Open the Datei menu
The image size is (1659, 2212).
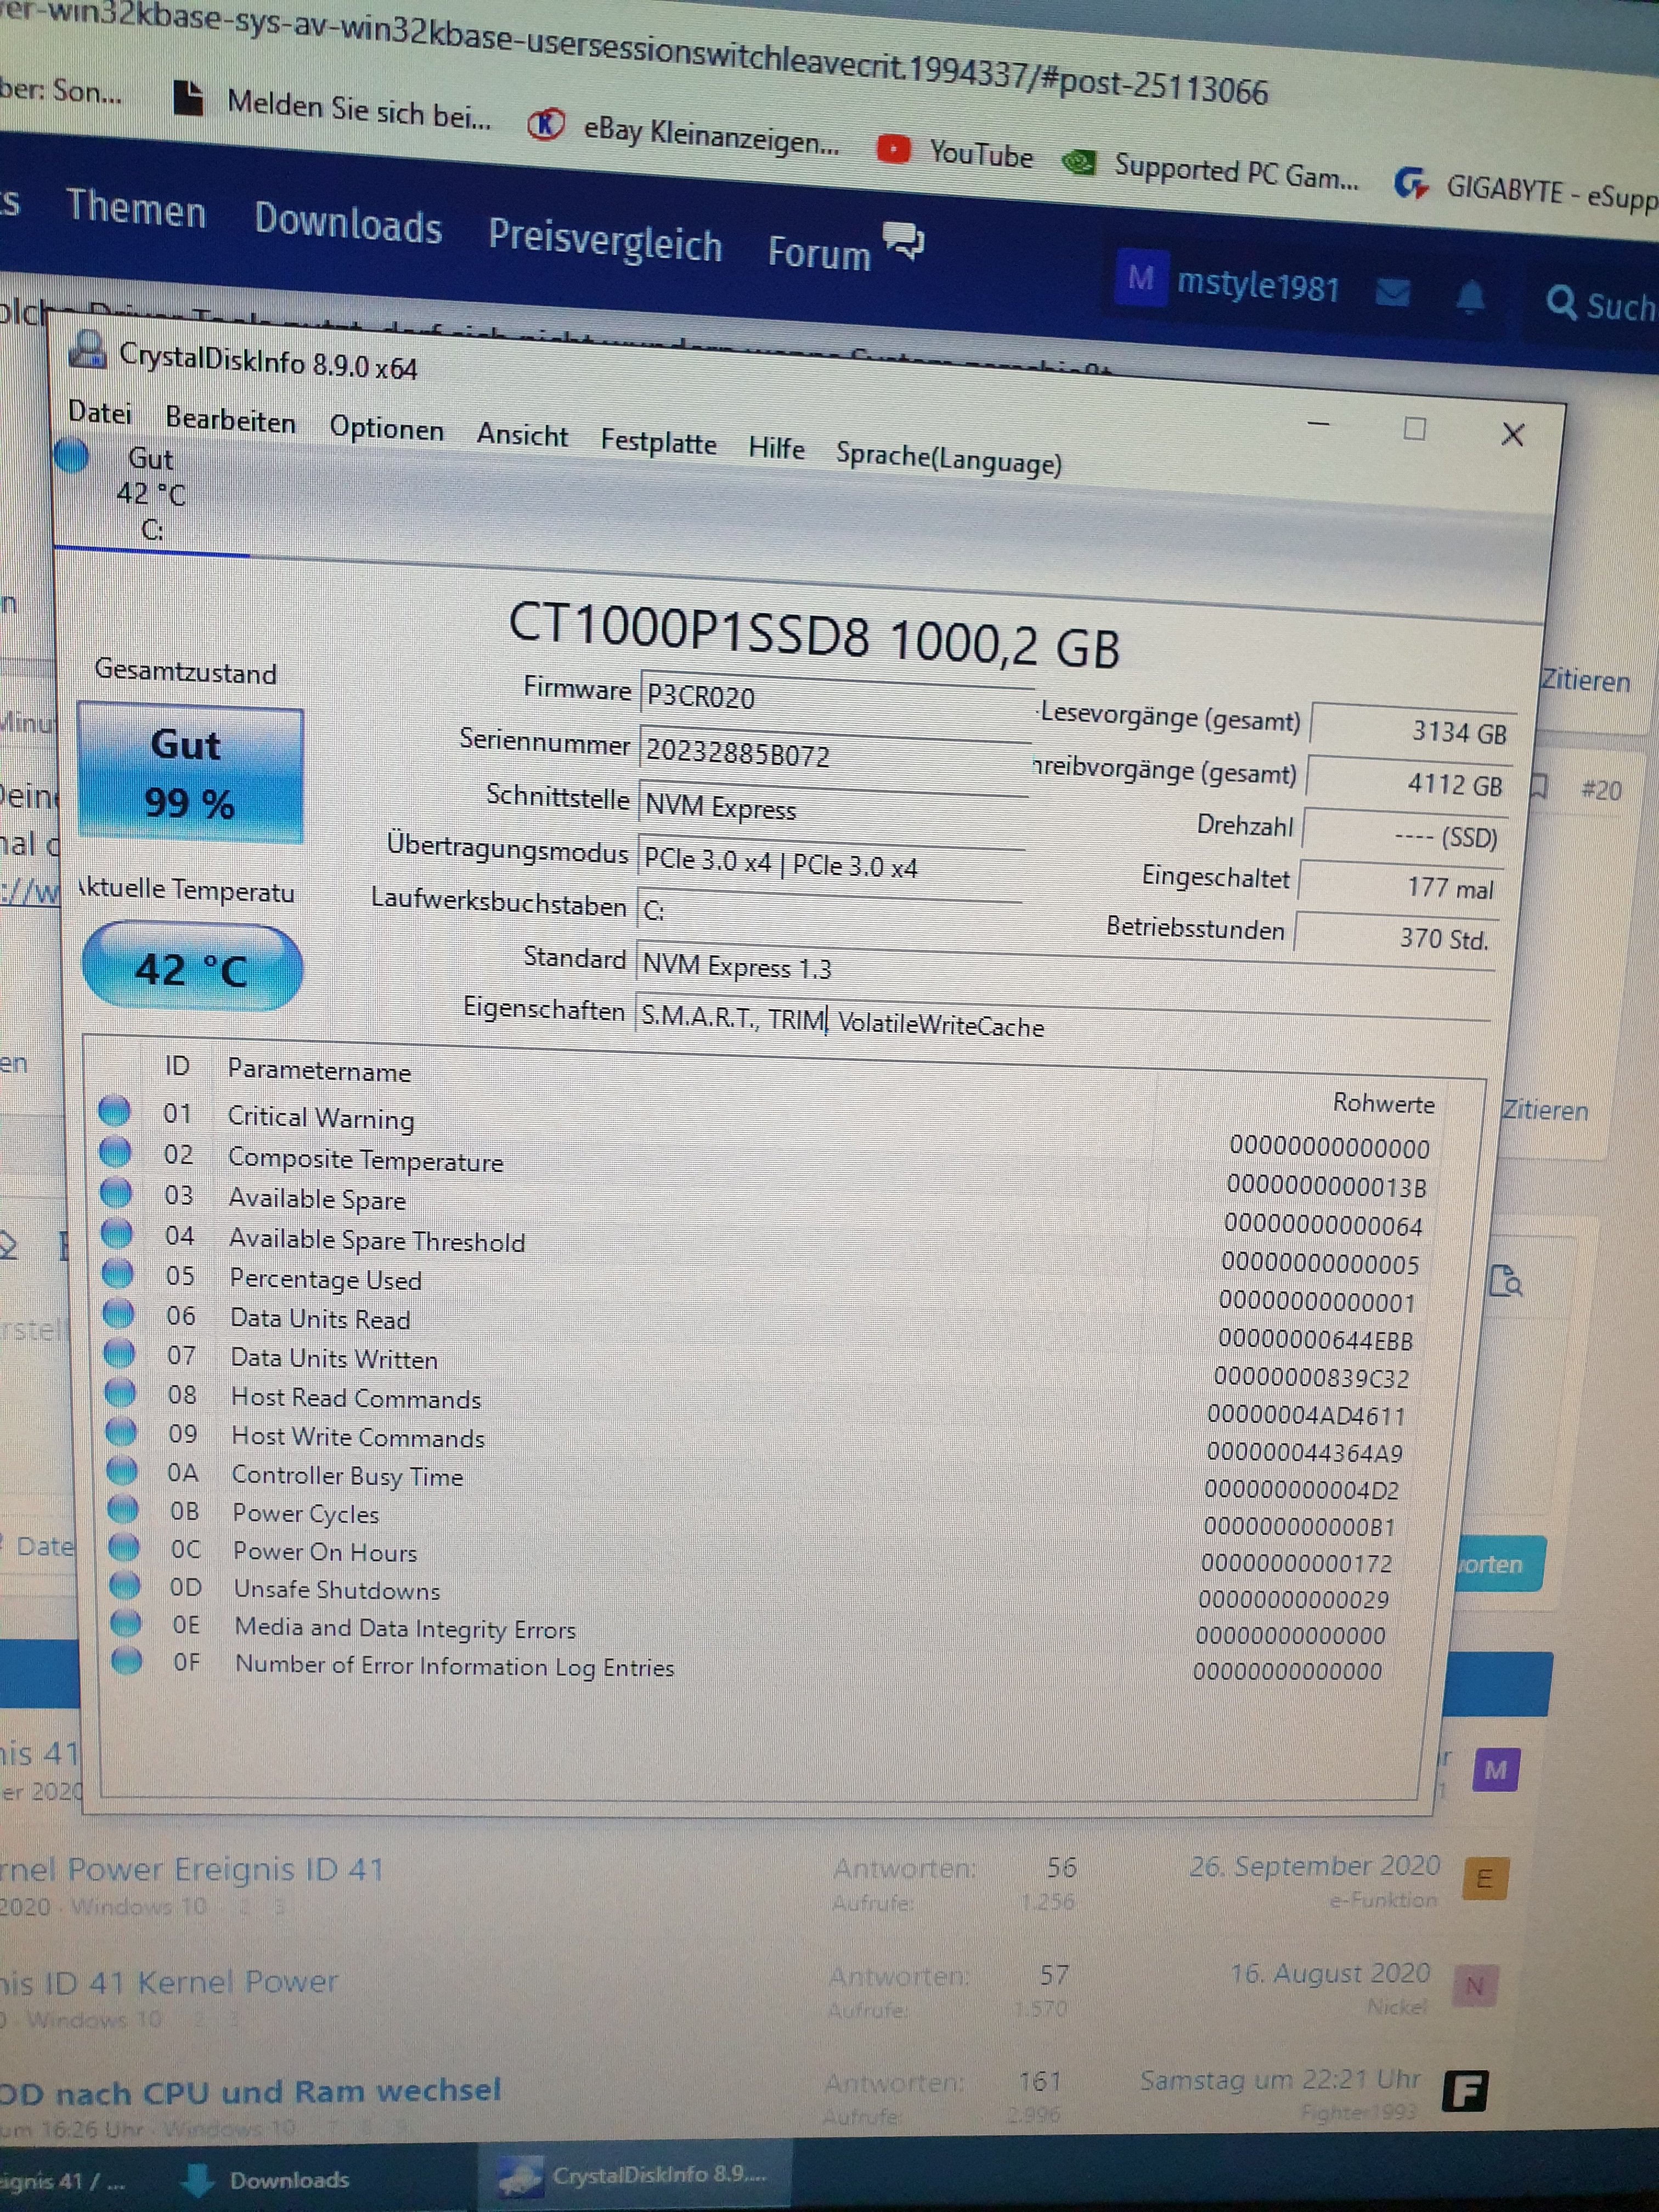click(100, 412)
